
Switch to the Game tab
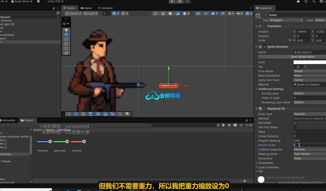(87, 8)
